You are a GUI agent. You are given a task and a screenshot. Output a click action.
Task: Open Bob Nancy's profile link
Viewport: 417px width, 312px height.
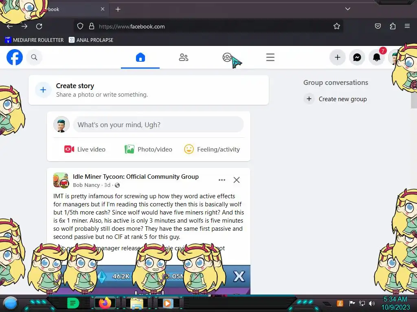(86, 185)
